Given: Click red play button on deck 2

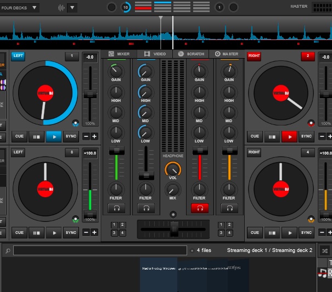Looking at the screenshot, I should 289,136.
